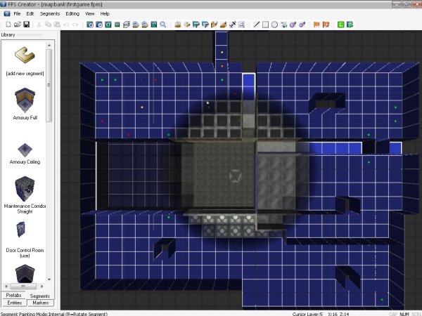Viewport: 422px width, 316px height.
Task: Zoom in using the plus view icon
Action: pos(90,25)
